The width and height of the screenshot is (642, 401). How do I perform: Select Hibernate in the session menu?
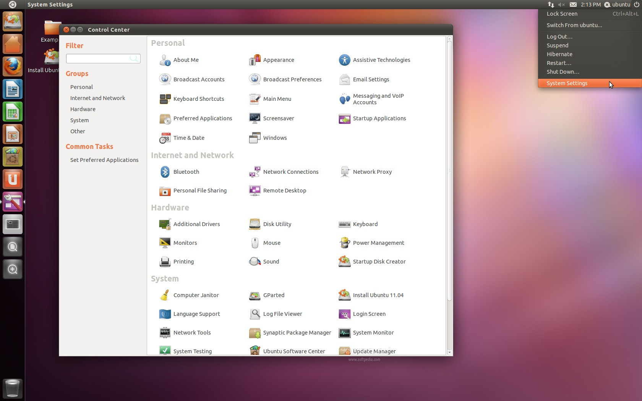[x=590, y=54]
